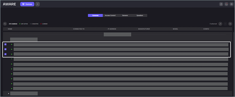Click the Devices button in top bar
This screenshot has height=97, width=235.
pyautogui.click(x=27, y=4)
